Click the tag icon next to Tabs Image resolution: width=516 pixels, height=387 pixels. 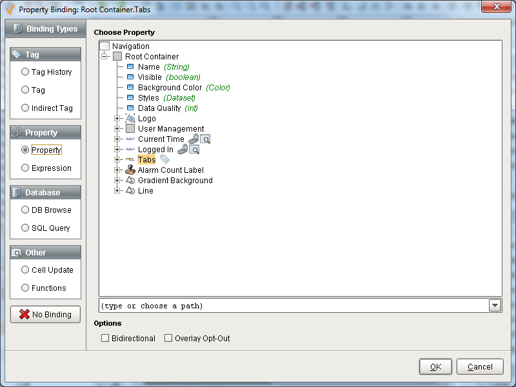coord(164,159)
